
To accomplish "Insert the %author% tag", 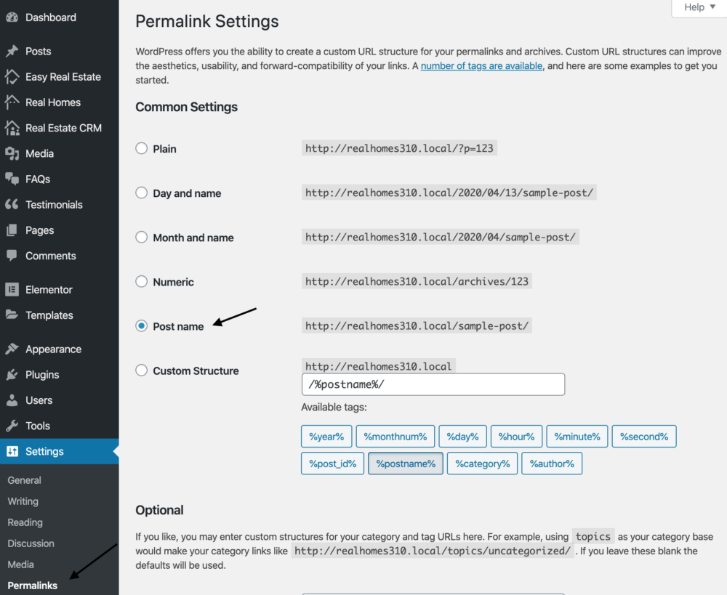I will coord(552,464).
